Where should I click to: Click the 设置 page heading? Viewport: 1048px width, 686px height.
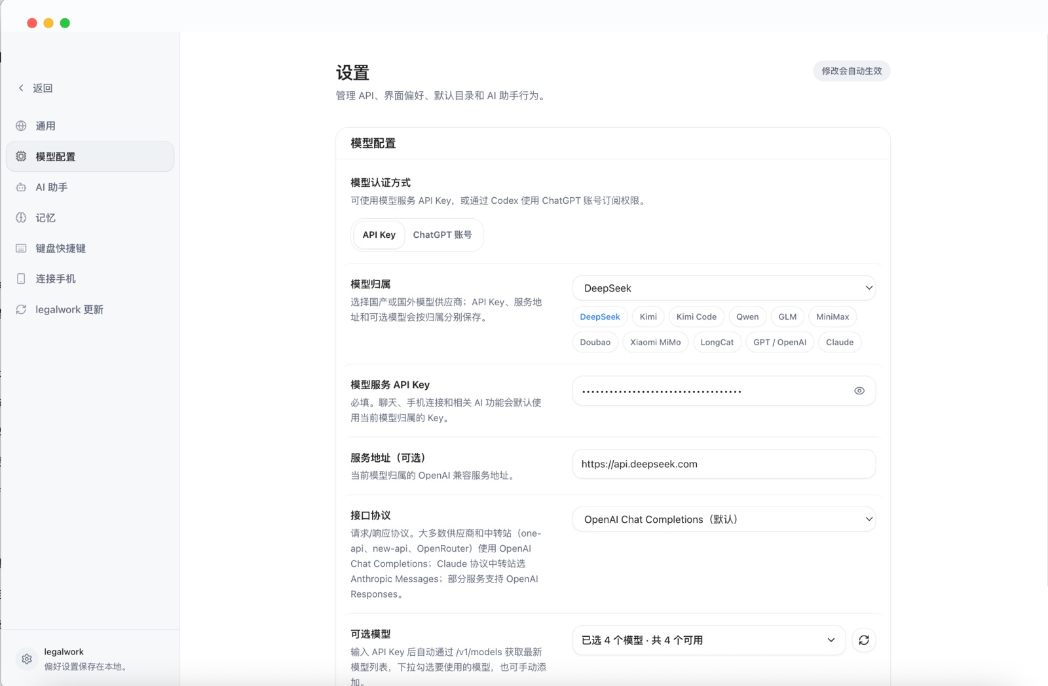pos(352,72)
